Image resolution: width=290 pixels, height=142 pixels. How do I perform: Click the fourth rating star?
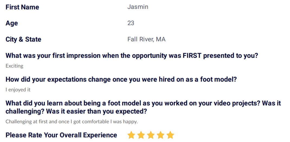[160, 135]
